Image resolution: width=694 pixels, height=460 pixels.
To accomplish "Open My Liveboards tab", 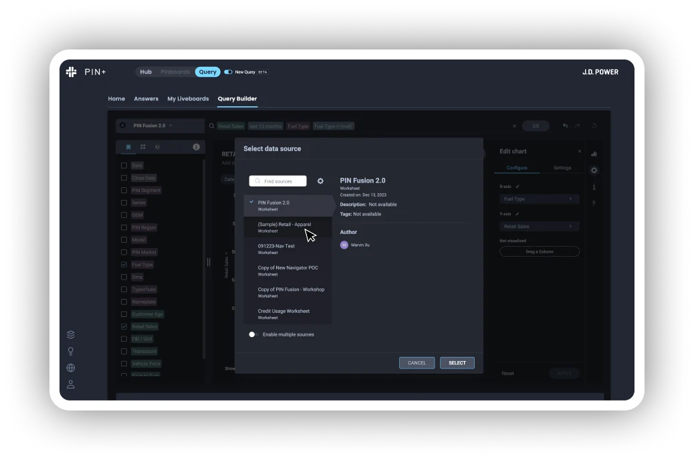I will point(188,99).
